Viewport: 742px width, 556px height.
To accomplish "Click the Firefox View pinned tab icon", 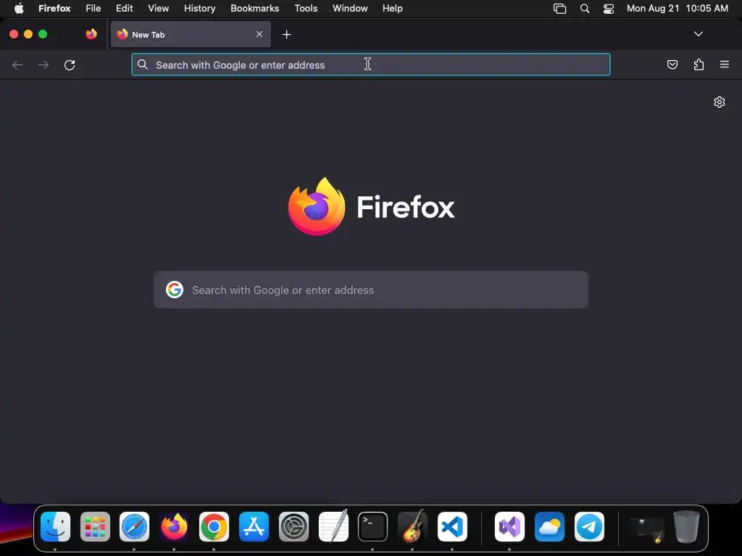I will click(91, 34).
